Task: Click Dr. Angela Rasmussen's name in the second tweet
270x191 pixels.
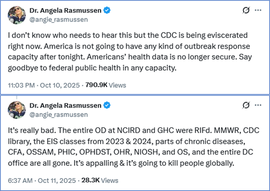Action: click(65, 105)
